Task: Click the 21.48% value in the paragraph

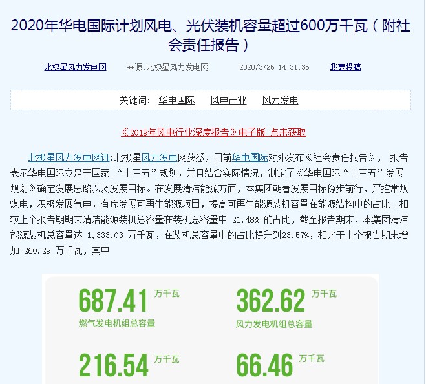Action: point(246,220)
